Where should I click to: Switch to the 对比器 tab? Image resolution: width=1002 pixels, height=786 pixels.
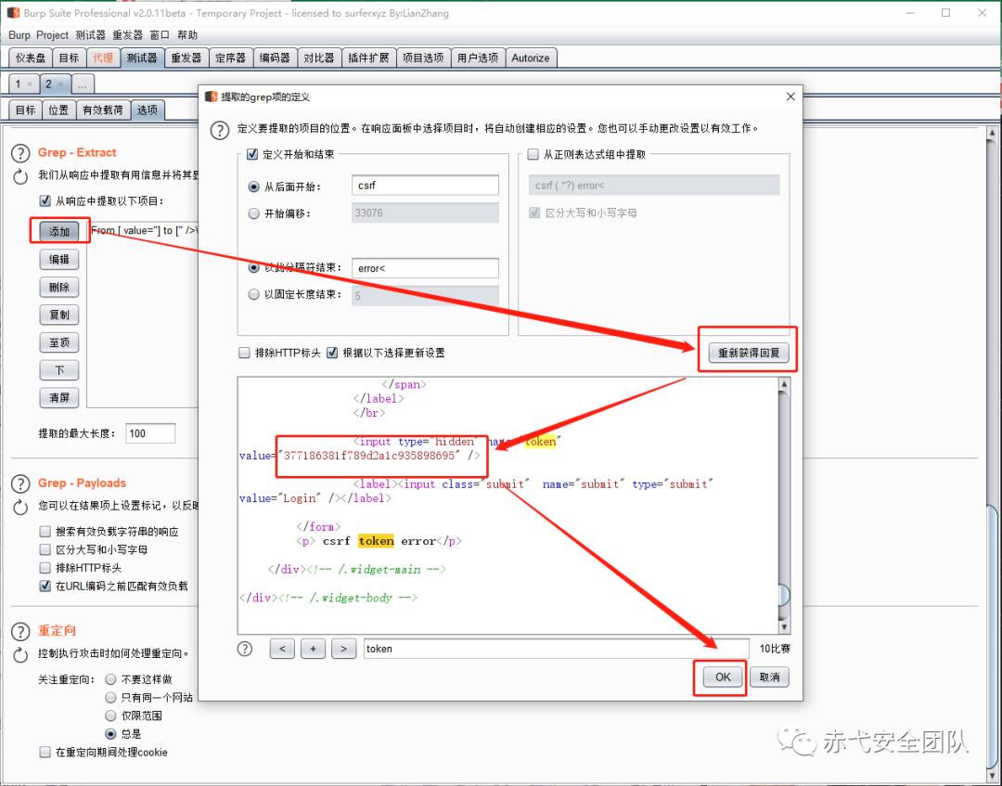319,58
